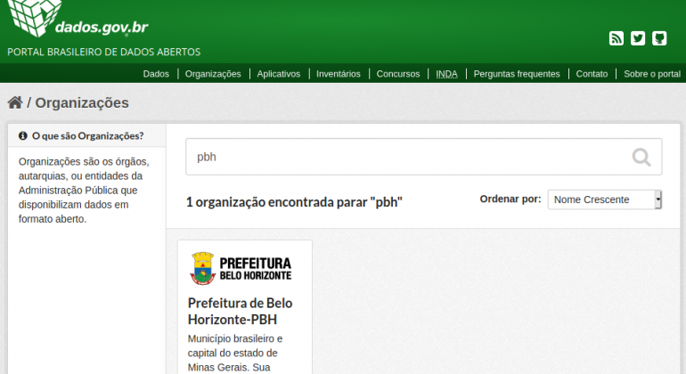Screen dimensions: 686x374
Task: Open the GitHub icon in header
Action: [x=659, y=38]
